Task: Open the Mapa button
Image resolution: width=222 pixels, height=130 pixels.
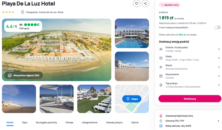Action: tap(132, 99)
